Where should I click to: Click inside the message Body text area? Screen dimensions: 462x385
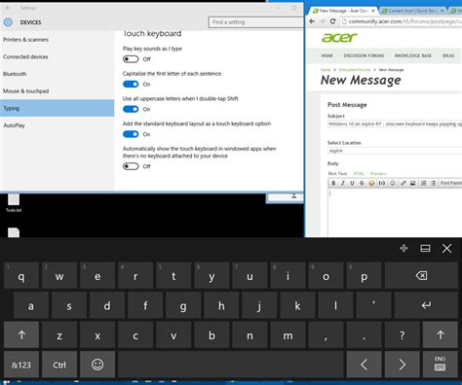click(395, 212)
